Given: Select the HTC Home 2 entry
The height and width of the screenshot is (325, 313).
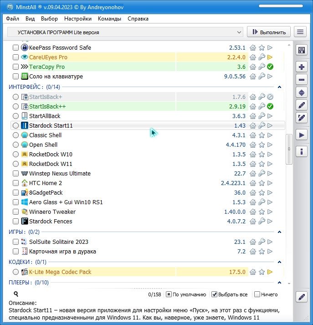Looking at the screenshot, I should click(x=46, y=183).
